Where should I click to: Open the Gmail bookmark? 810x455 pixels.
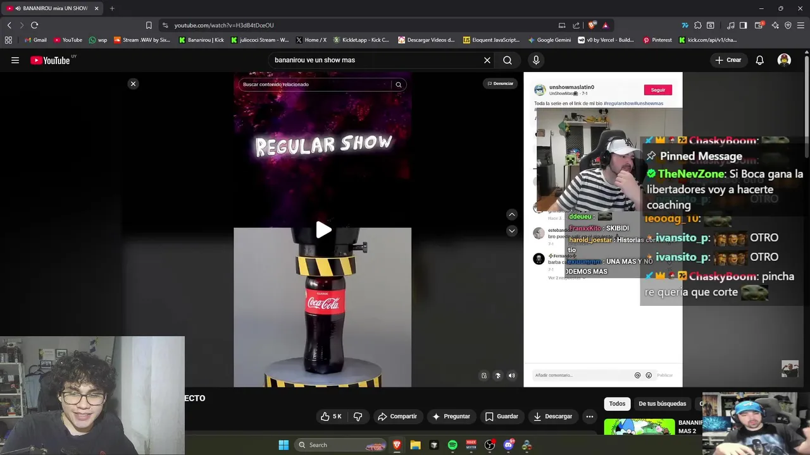click(x=35, y=40)
